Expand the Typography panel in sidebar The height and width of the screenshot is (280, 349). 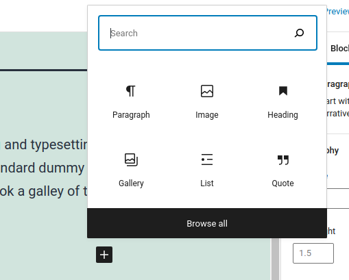(x=333, y=151)
